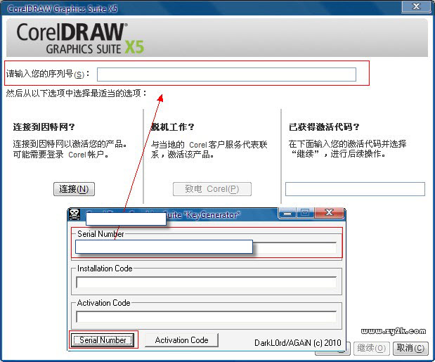Click the skull icon in KeyGenerator title bar
435x362 pixels.
coord(74,214)
